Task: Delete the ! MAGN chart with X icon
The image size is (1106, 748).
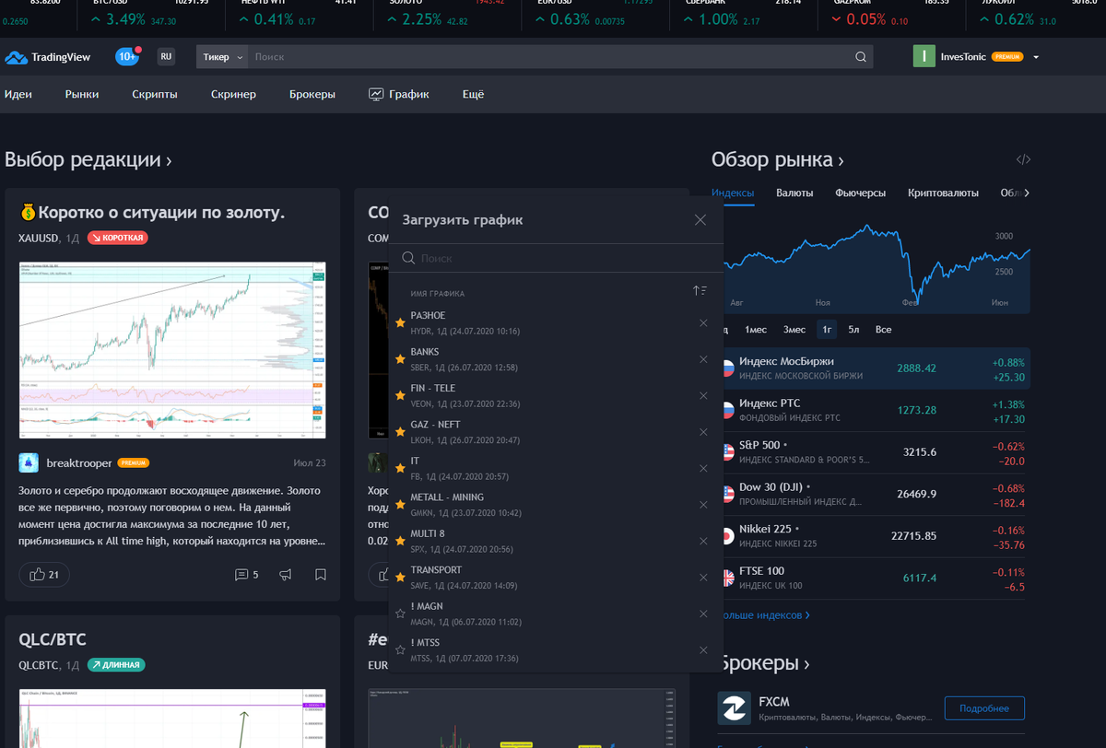Action: tap(703, 614)
